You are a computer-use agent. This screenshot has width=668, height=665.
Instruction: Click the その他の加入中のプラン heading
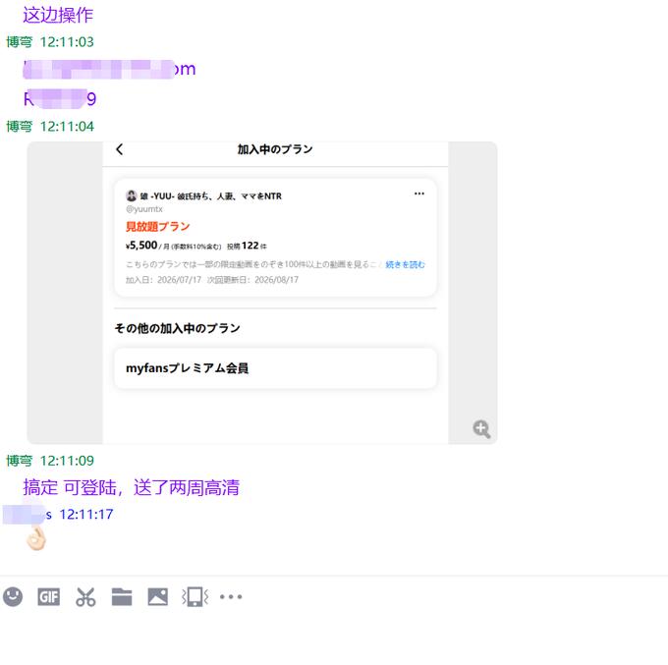[177, 328]
